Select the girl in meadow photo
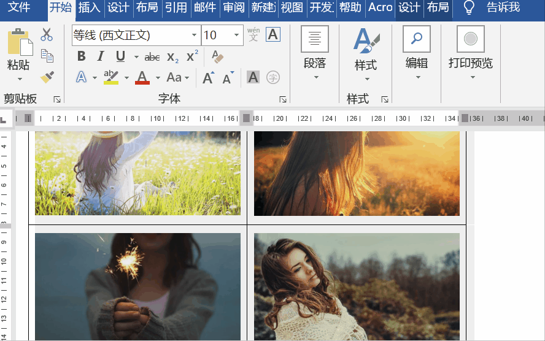 coord(137,173)
